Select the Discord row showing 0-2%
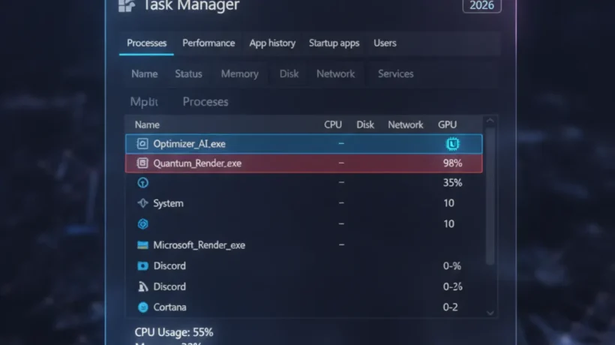The height and width of the screenshot is (345, 615). pyautogui.click(x=304, y=286)
